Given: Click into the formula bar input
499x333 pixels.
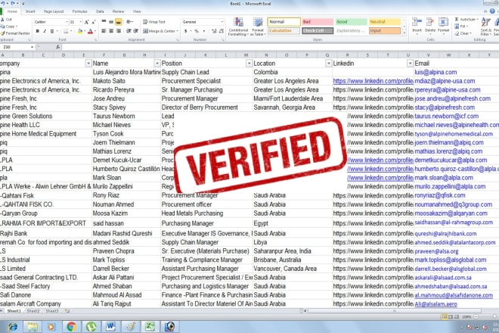Looking at the screenshot, I should coord(280,47).
